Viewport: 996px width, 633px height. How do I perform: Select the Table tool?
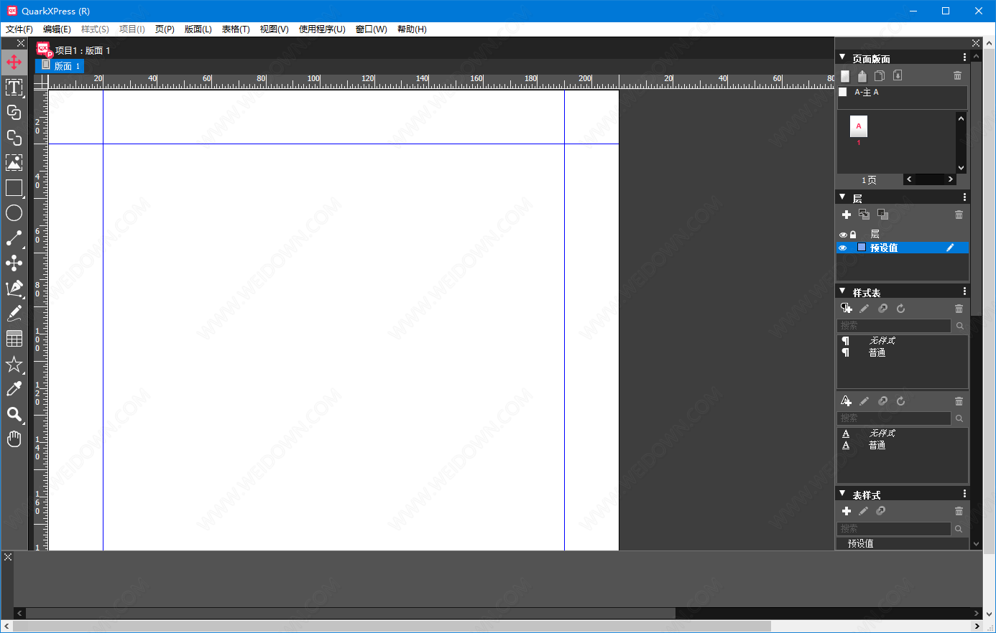point(14,339)
